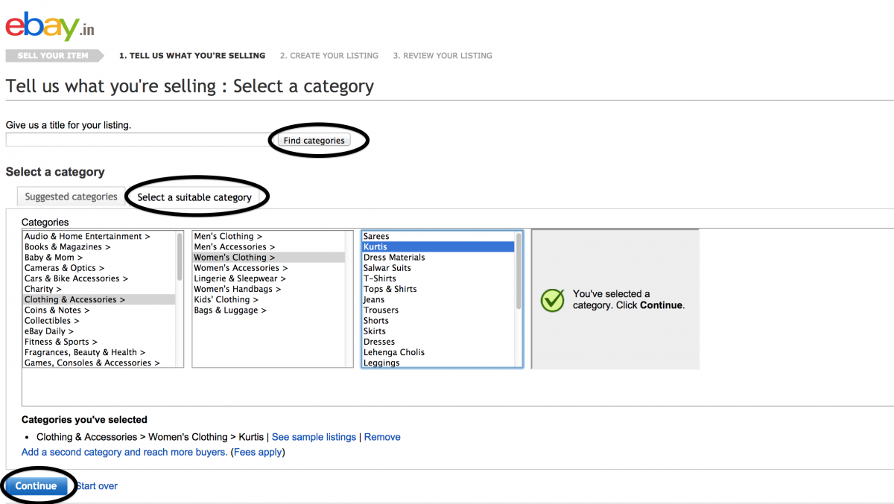Click the Find categories button
This screenshot has width=894, height=504.
coord(314,141)
